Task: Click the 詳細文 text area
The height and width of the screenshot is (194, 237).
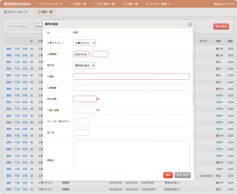Action: 131,155
